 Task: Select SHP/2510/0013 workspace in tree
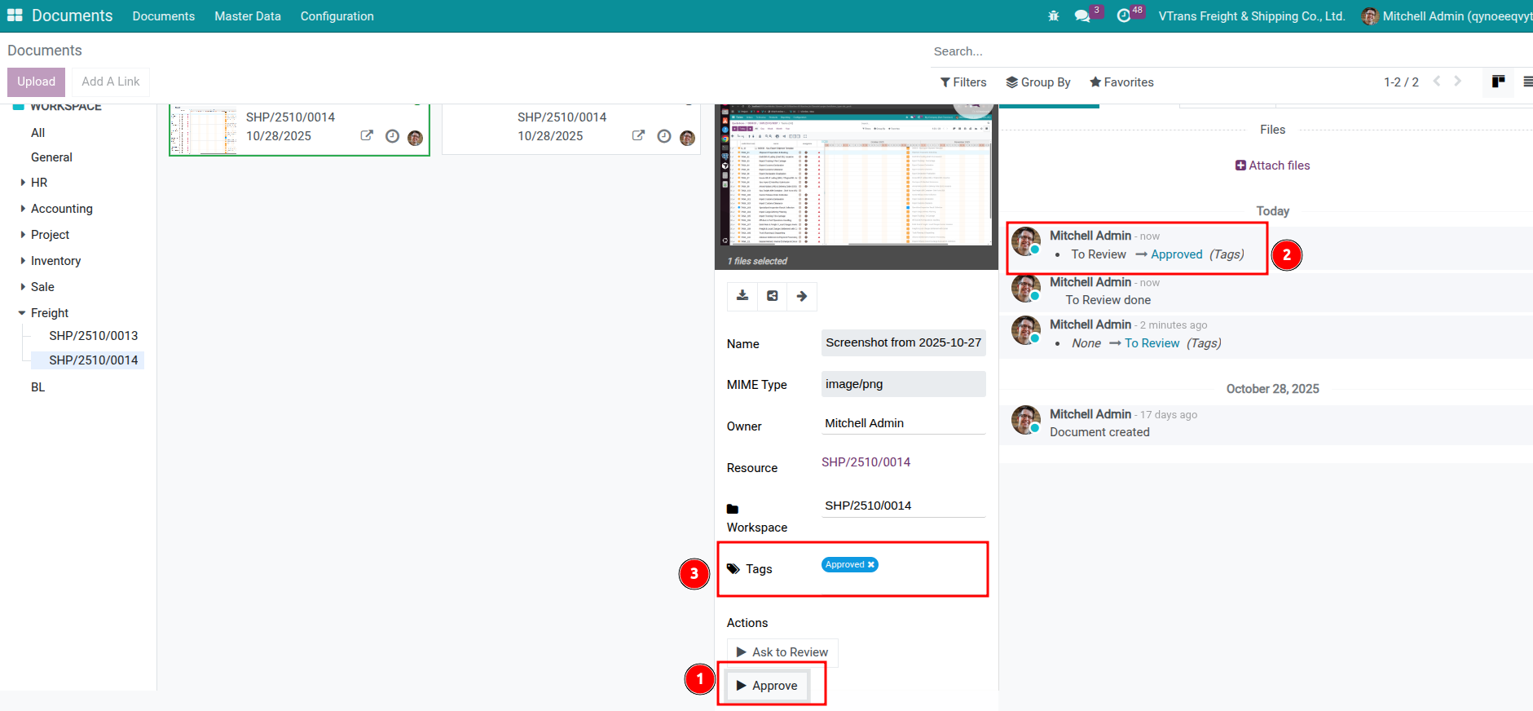pos(93,336)
